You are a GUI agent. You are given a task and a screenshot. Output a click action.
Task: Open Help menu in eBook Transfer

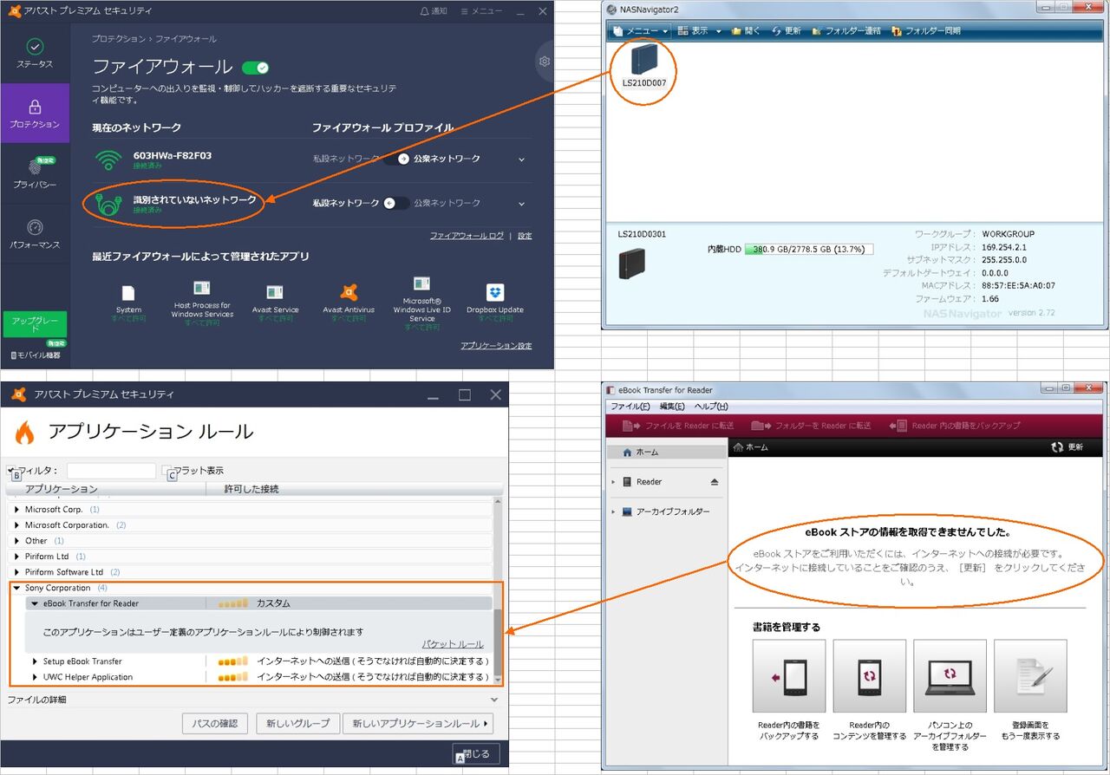coord(711,407)
